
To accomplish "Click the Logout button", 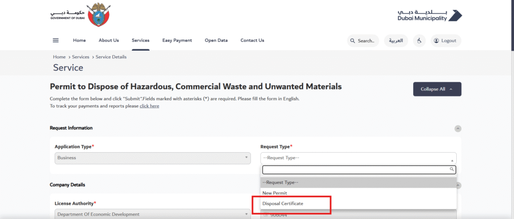I will pos(445,41).
